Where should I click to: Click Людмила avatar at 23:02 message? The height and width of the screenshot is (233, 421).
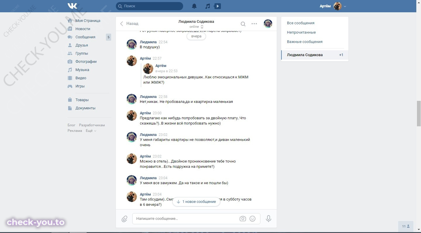(132, 137)
